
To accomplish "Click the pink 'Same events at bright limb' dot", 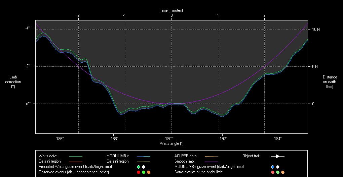I will coord(273,172).
